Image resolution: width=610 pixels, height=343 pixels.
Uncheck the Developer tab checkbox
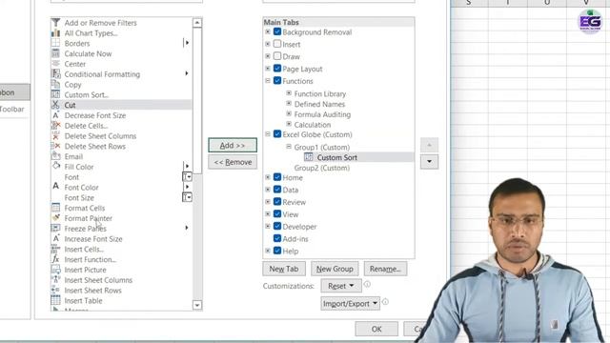click(277, 227)
